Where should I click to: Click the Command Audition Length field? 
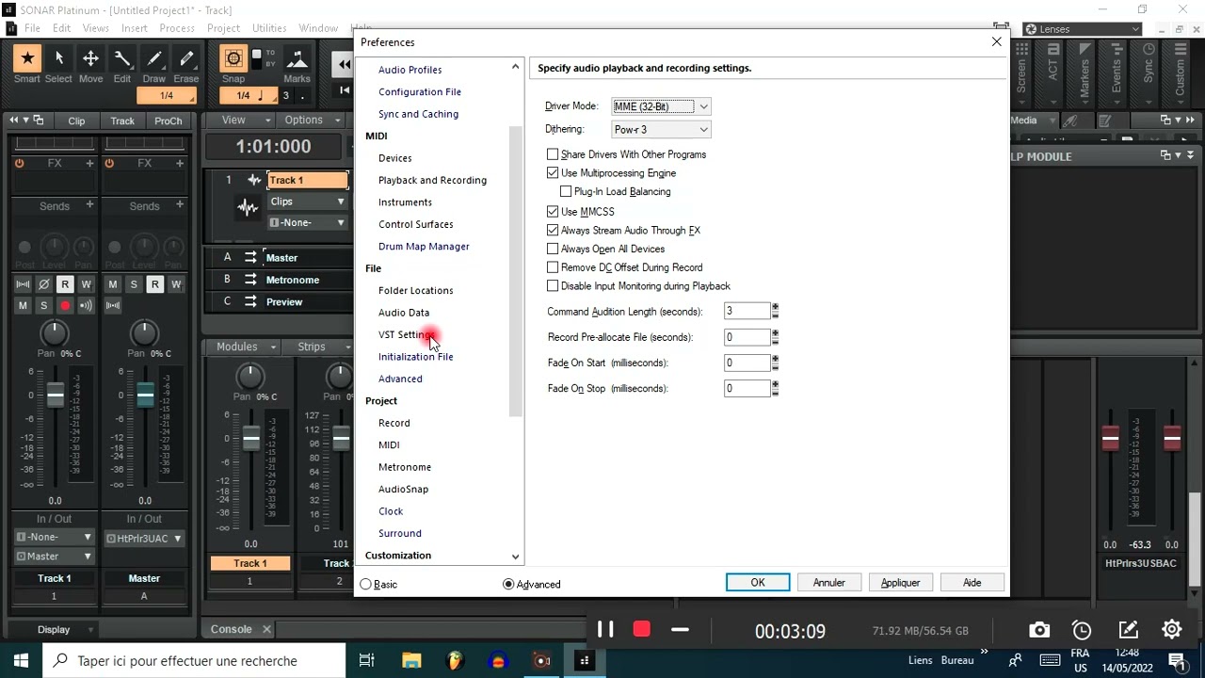[x=747, y=312]
